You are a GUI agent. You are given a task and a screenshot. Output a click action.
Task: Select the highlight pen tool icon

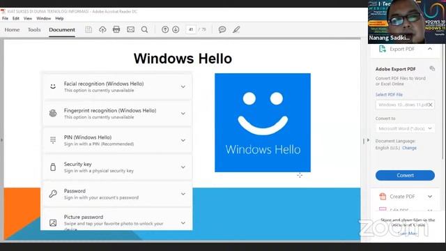pyautogui.click(x=236, y=29)
